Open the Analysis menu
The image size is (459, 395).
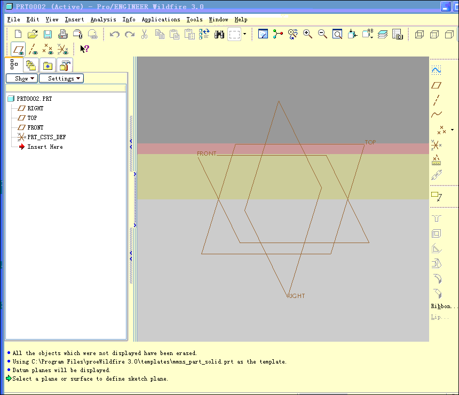point(103,19)
